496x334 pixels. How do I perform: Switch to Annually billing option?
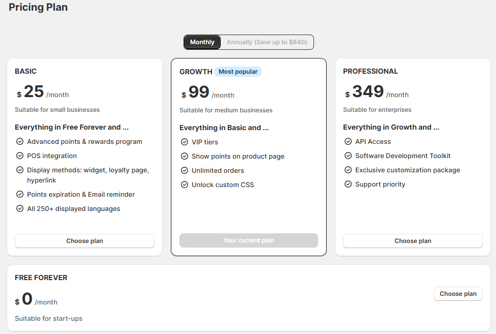click(267, 42)
